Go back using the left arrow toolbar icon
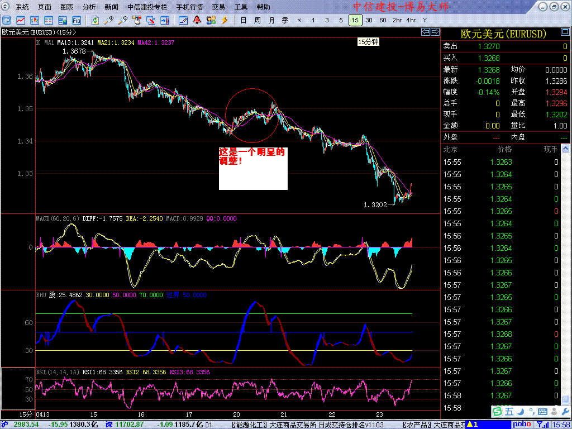Screen dimensions: 572x429 (7, 21)
